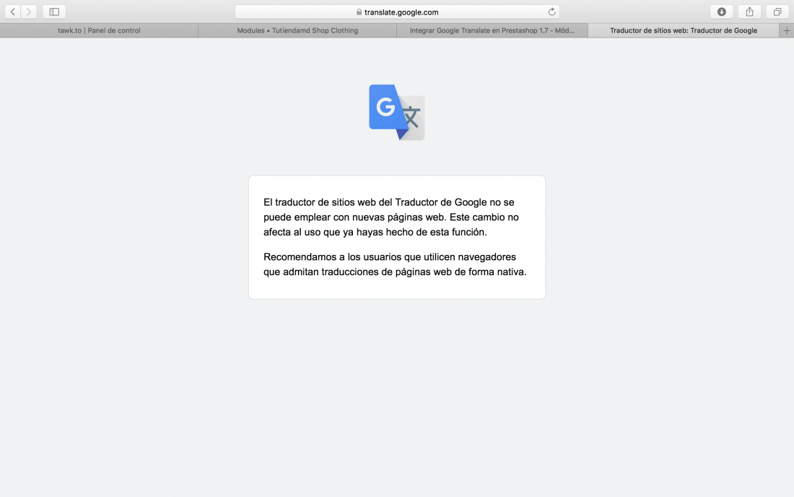The height and width of the screenshot is (497, 794).
Task: Open Integrar Google Translate en Prestashop tab
Action: 492,30
